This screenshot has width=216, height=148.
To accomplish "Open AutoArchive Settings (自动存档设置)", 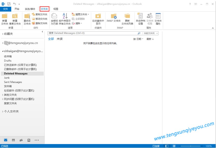I will tap(140, 19).
